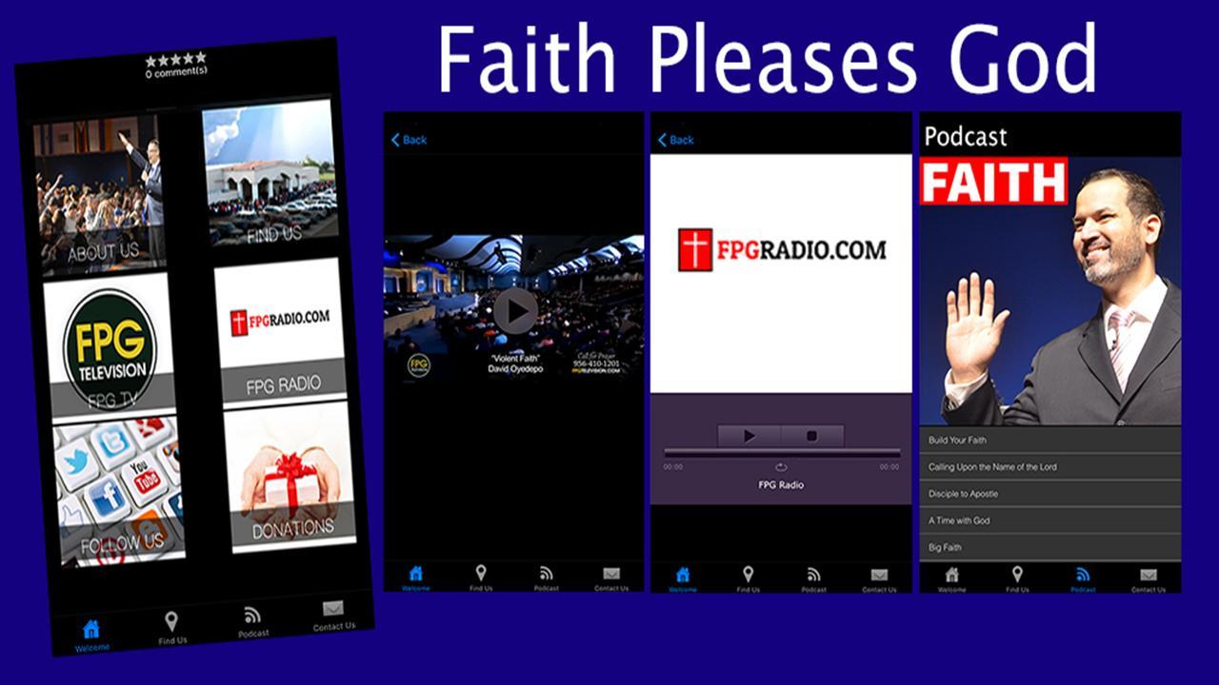The height and width of the screenshot is (685, 1219).
Task: Go Back from the FPG Radio screen
Action: click(x=675, y=140)
